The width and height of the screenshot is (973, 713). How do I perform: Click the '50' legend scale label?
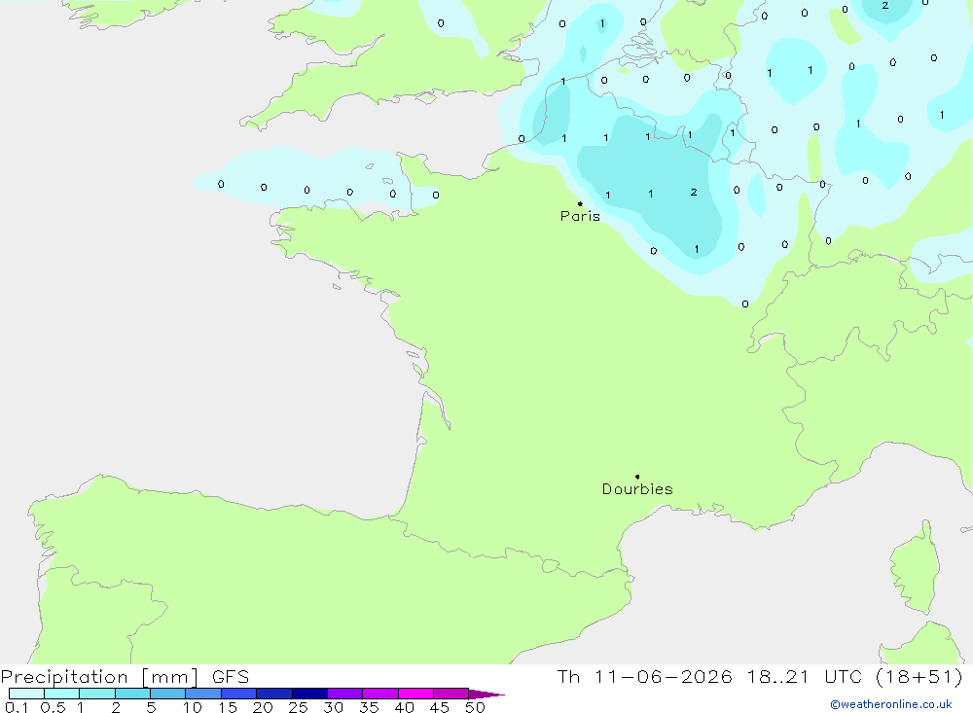(x=475, y=707)
